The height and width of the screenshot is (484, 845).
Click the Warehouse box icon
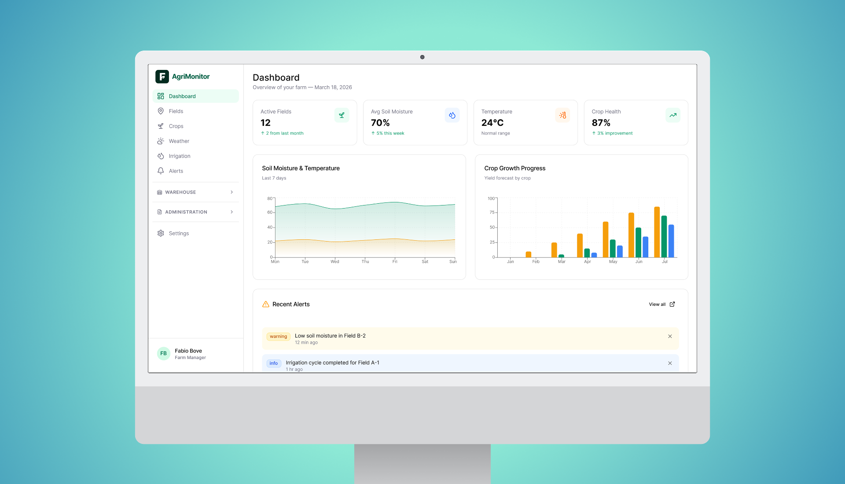pos(160,192)
